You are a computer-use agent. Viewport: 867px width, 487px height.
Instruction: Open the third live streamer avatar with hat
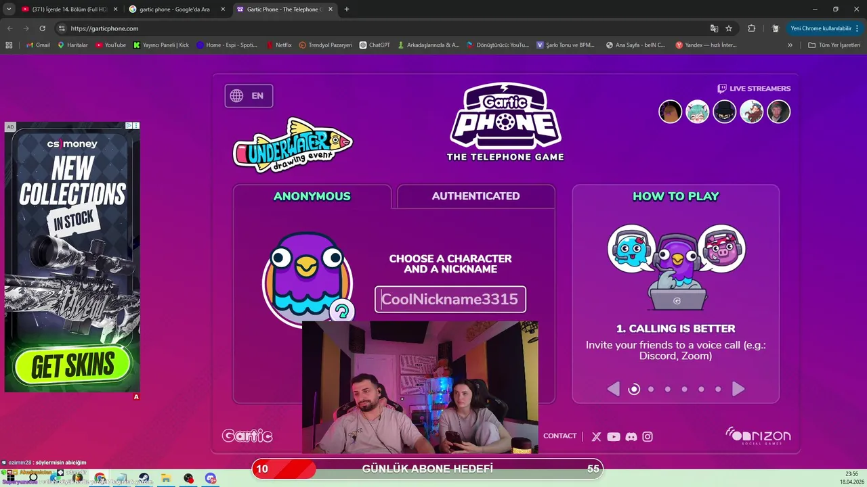coord(725,112)
